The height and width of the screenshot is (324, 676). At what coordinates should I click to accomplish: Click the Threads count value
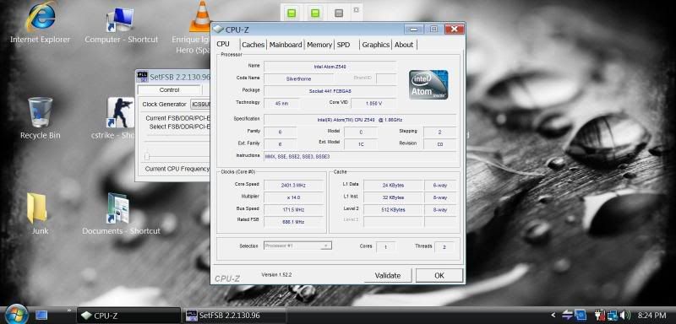(444, 246)
